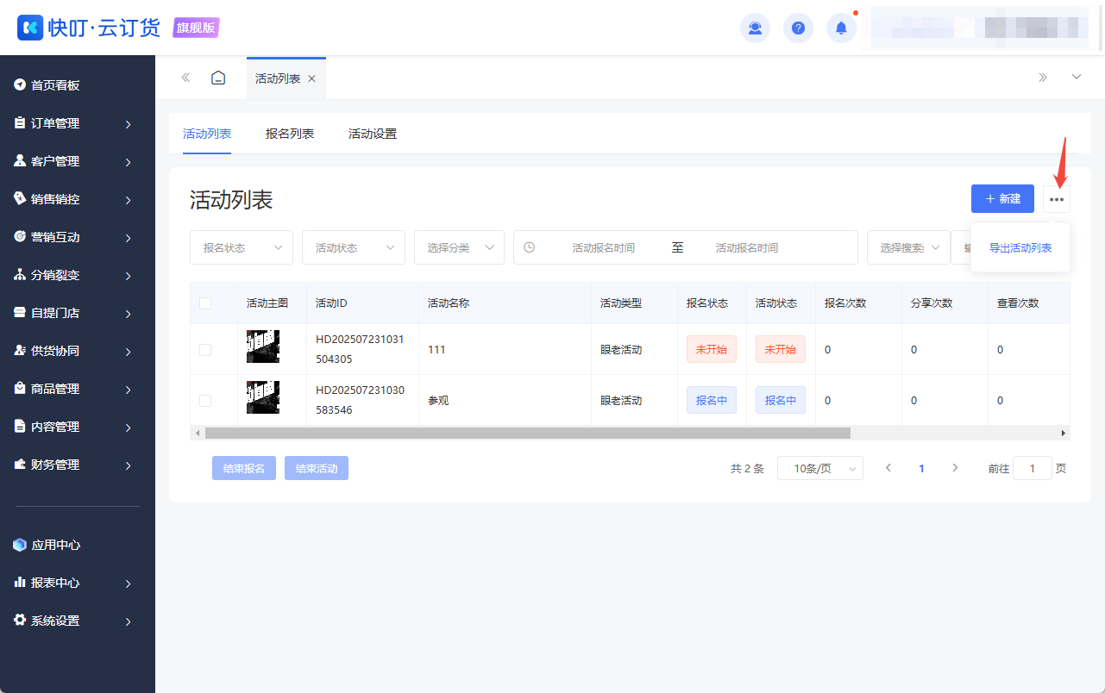Click clock icon in date range
Viewport: 1105px width, 693px height.
click(x=530, y=247)
